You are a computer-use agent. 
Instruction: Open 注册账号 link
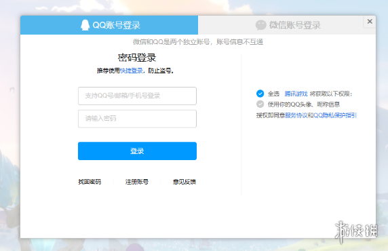click(137, 182)
